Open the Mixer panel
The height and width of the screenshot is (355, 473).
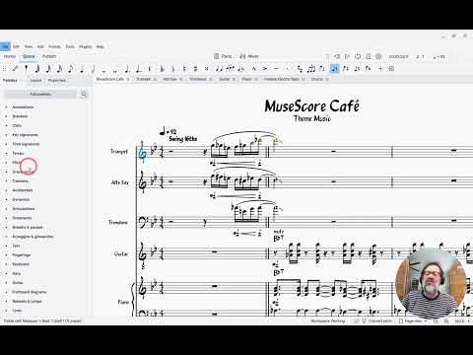pyautogui.click(x=249, y=56)
